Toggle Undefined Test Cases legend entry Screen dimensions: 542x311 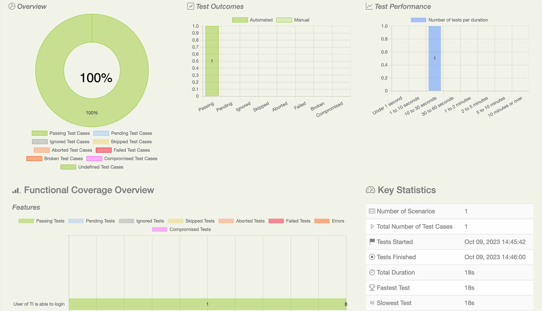click(92, 167)
